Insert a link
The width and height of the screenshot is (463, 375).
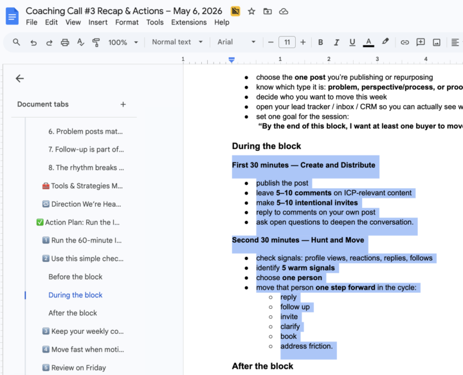tap(404, 42)
